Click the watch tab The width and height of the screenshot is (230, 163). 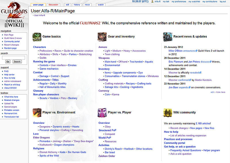[x=101, y=5]
